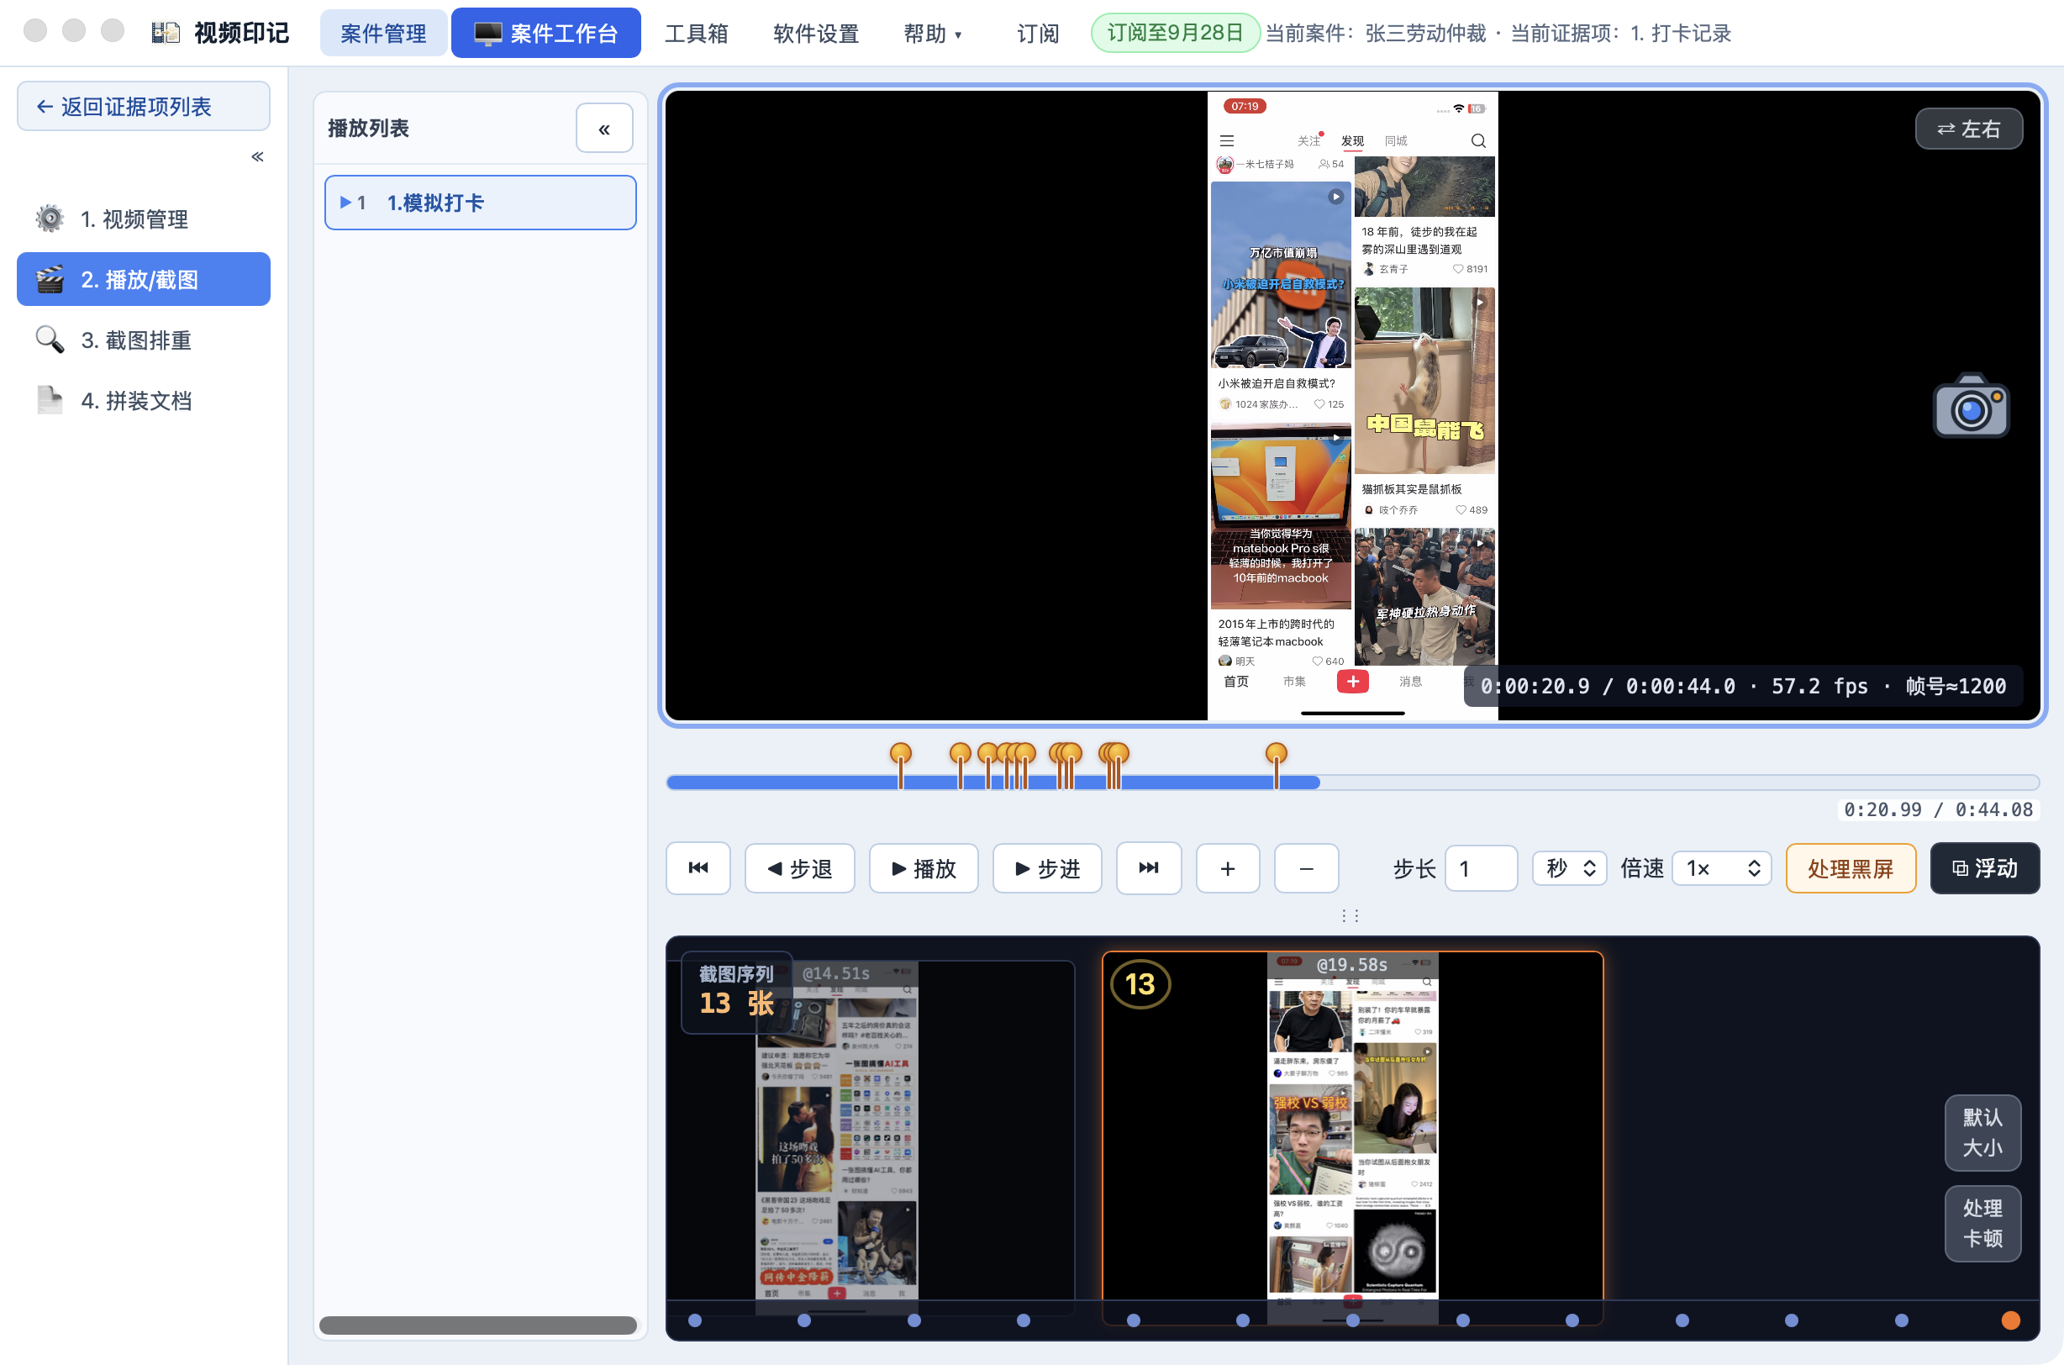Open the 订阅 menu item
The height and width of the screenshot is (1365, 2064).
[x=1037, y=33]
